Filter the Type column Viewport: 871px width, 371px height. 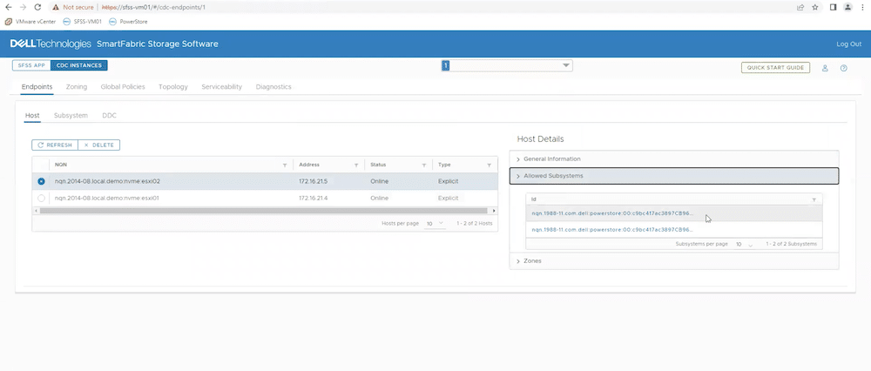click(x=490, y=165)
